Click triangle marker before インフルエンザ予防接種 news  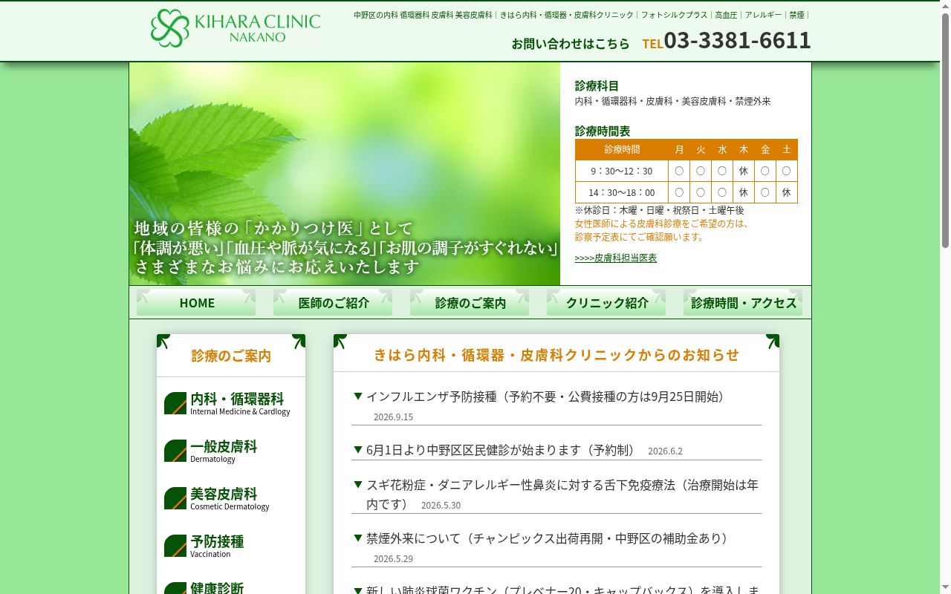(358, 396)
